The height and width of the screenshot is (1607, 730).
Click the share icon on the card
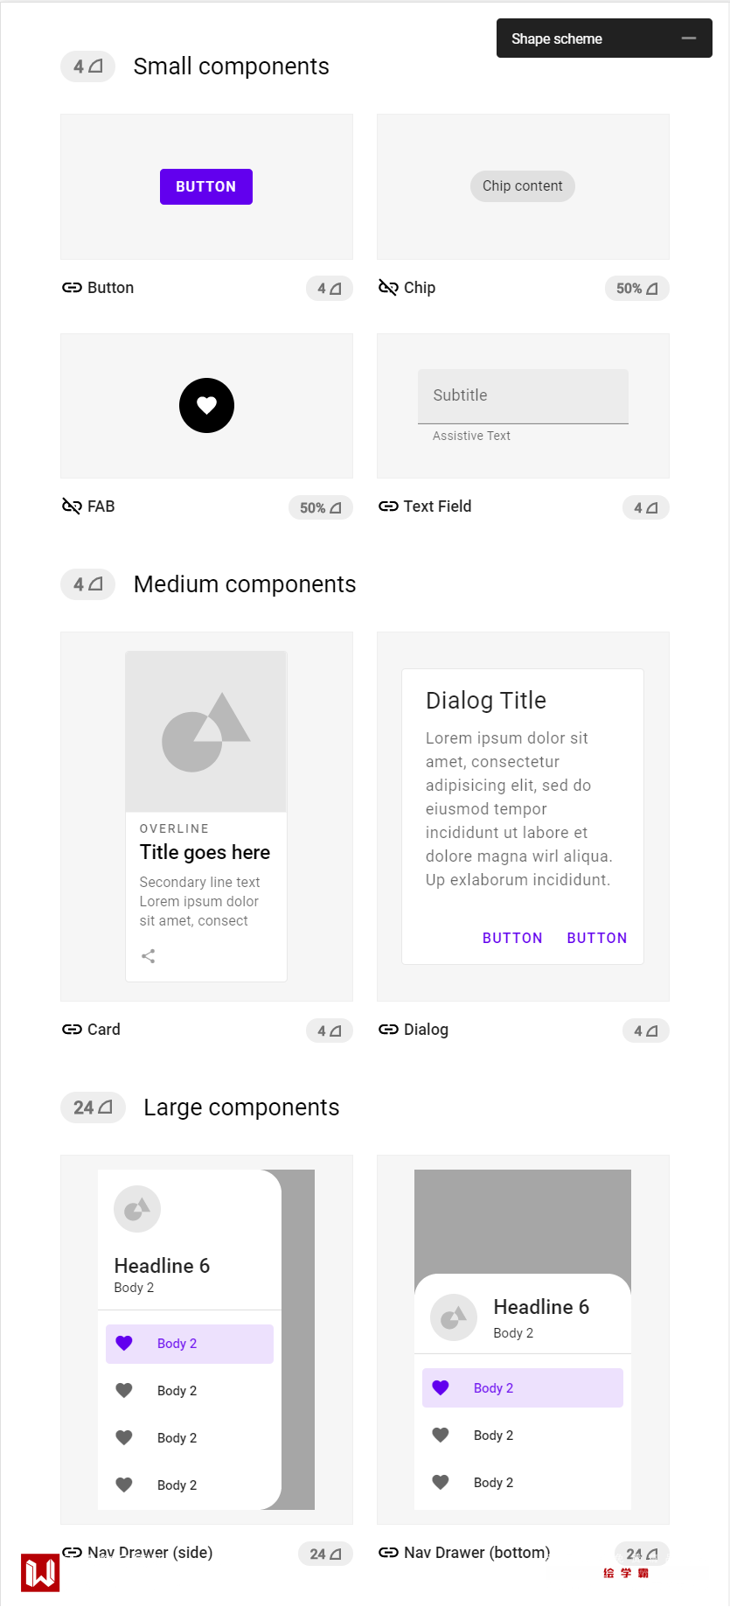click(x=149, y=956)
